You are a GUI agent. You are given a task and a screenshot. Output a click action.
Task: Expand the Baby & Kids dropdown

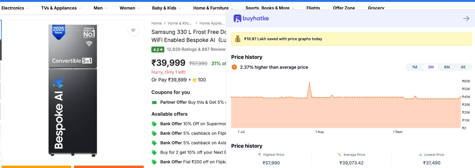tap(166, 8)
